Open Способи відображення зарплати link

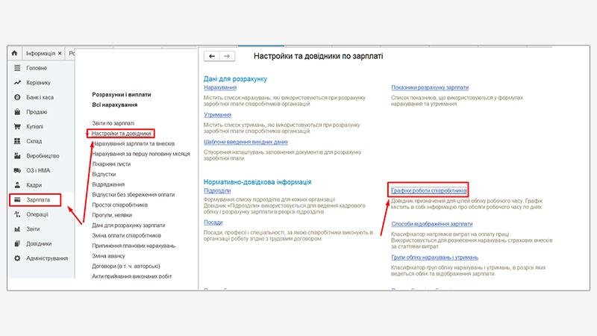(431, 223)
